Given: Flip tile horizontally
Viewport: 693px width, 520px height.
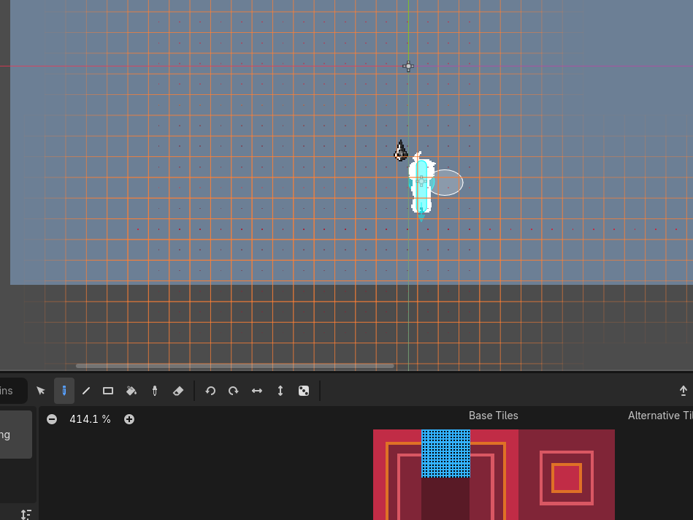Looking at the screenshot, I should (257, 391).
